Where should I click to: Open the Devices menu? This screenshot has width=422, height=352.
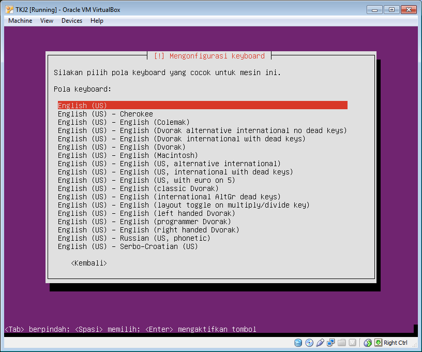click(x=71, y=21)
